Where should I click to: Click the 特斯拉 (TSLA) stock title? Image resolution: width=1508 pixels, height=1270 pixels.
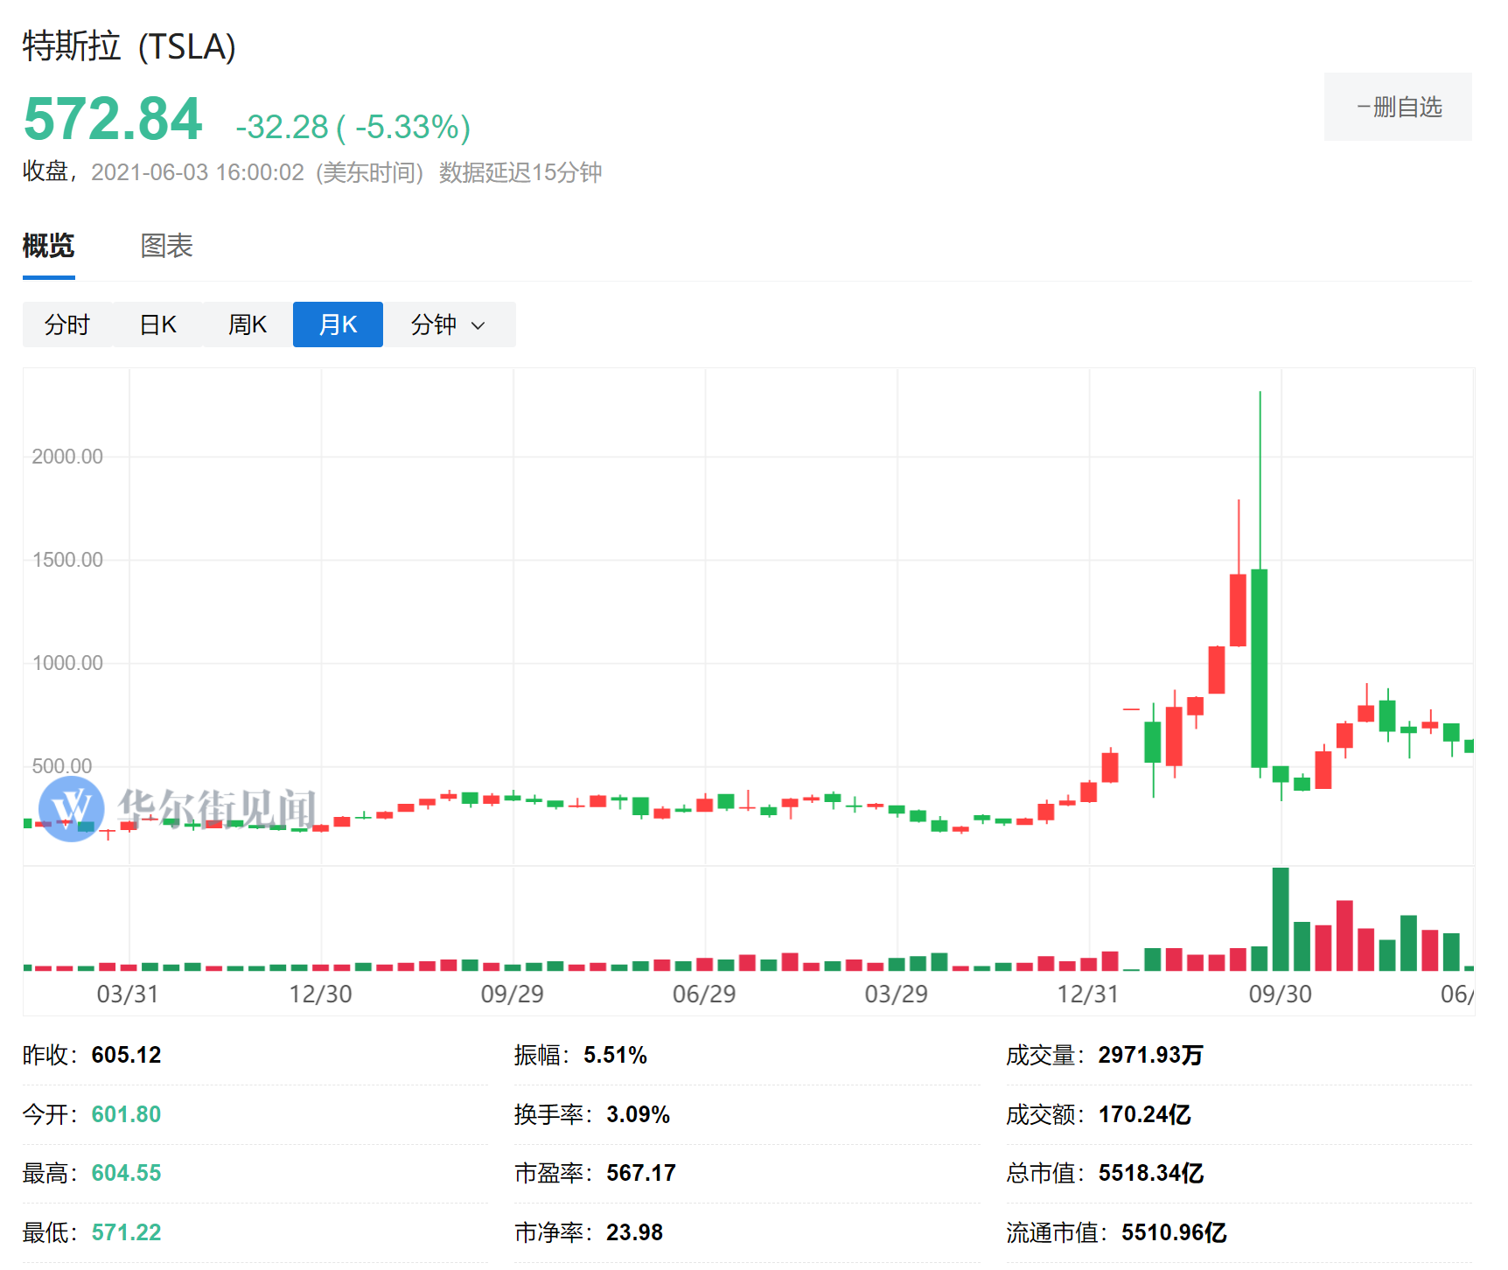point(129,46)
